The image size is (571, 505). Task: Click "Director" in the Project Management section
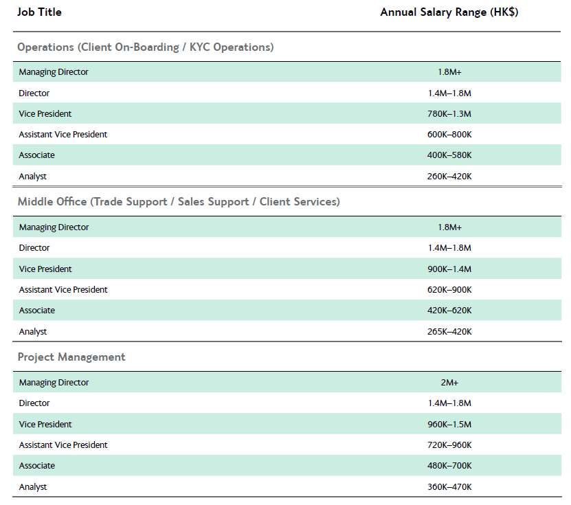point(34,403)
